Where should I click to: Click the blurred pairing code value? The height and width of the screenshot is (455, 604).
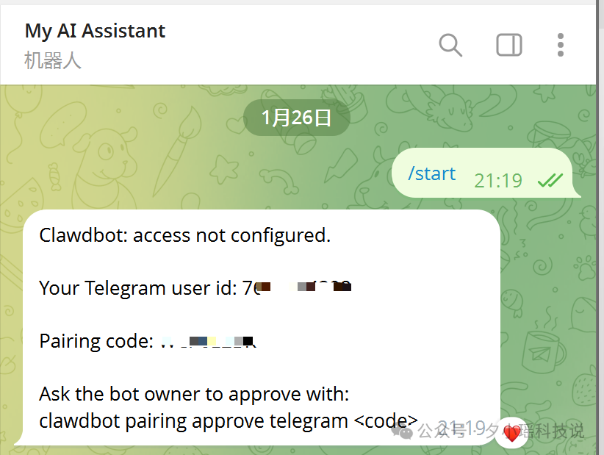208,341
